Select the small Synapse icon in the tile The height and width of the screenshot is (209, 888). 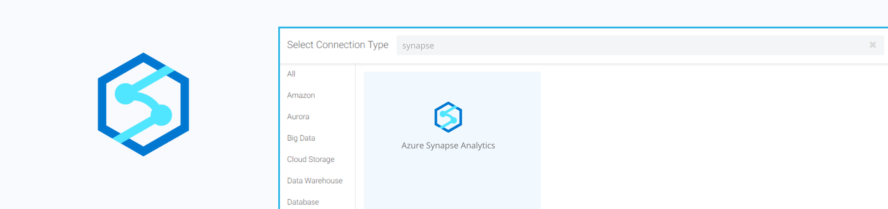[x=448, y=117]
